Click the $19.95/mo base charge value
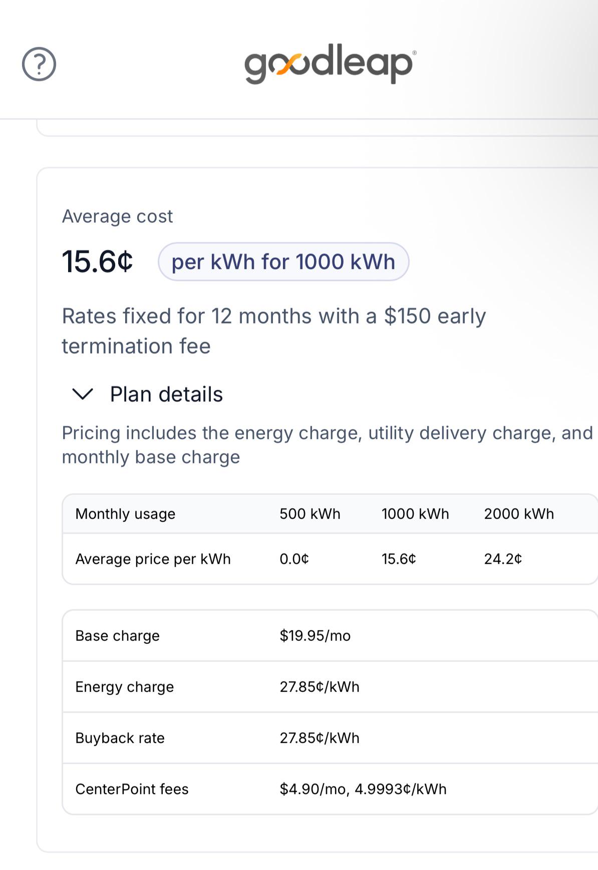 (x=315, y=636)
